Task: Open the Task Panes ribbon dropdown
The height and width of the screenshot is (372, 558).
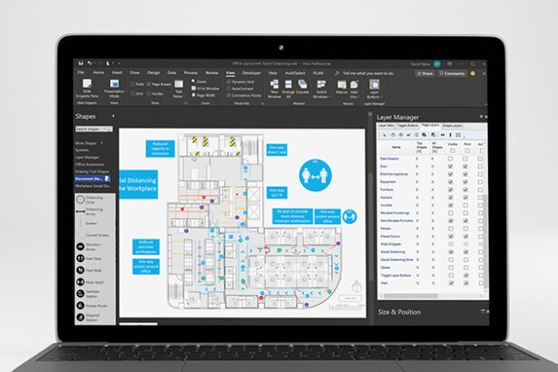Action: 179,89
